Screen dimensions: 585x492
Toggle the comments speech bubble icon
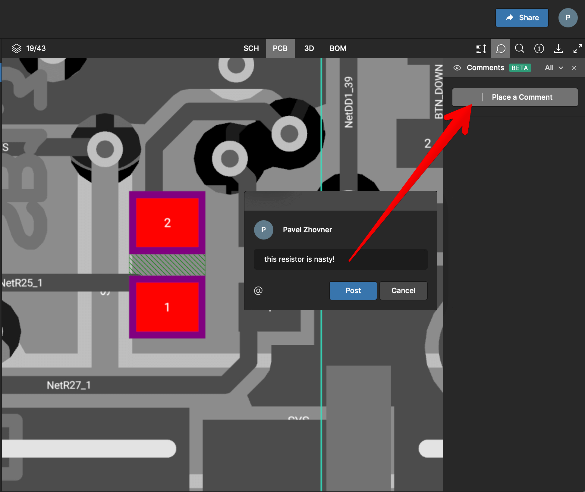click(x=500, y=48)
